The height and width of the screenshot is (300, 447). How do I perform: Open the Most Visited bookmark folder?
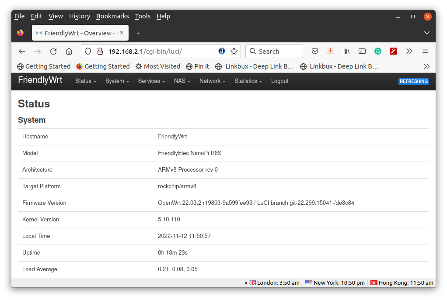point(158,66)
